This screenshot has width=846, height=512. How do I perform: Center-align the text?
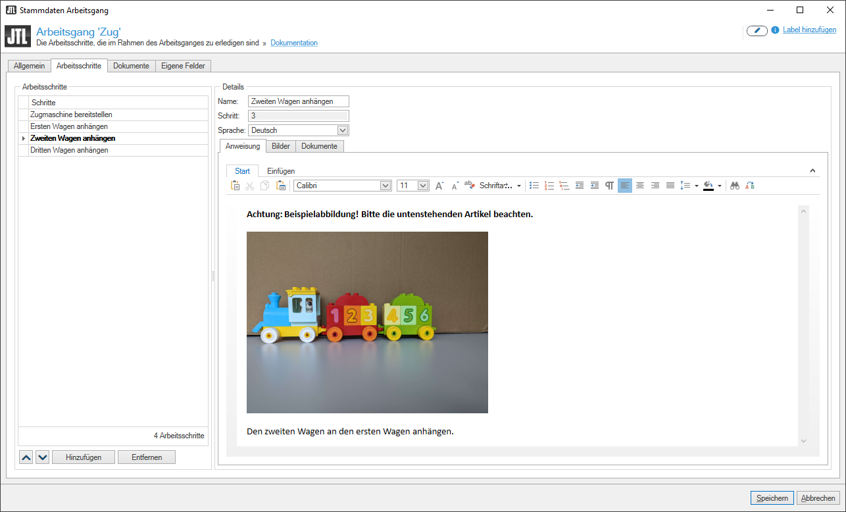(639, 186)
